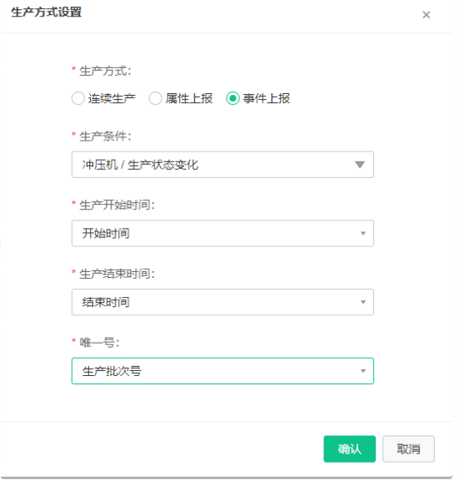
Task: Expand the 生产条件 dropdown arrow
Action: 360,165
